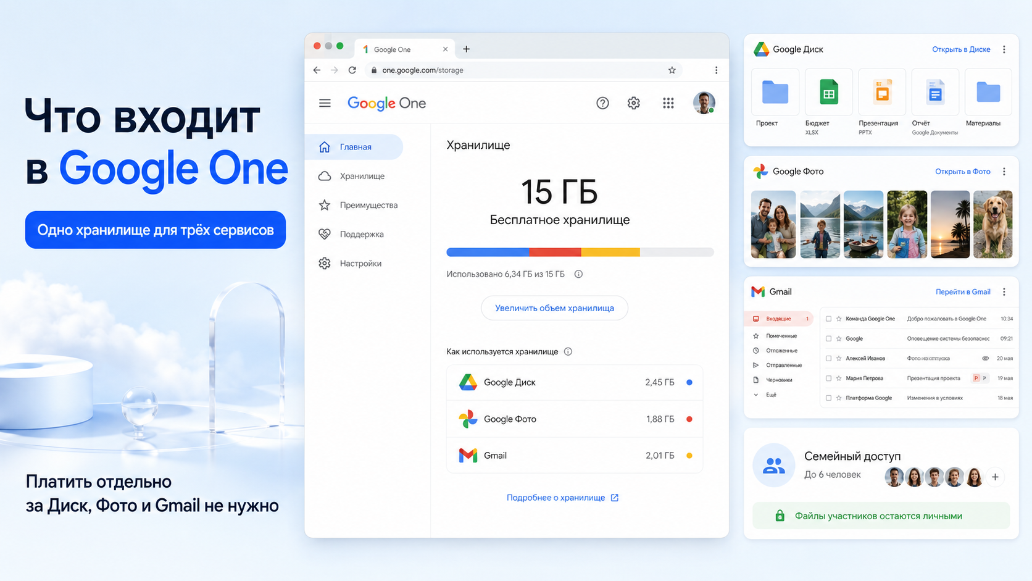
Task: Toggle star on the Google email row
Action: click(x=839, y=339)
